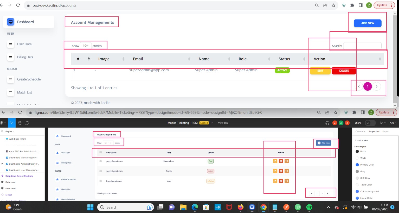The image size is (399, 213).
Task: Click the yellow EDIT button
Action: [320, 71]
